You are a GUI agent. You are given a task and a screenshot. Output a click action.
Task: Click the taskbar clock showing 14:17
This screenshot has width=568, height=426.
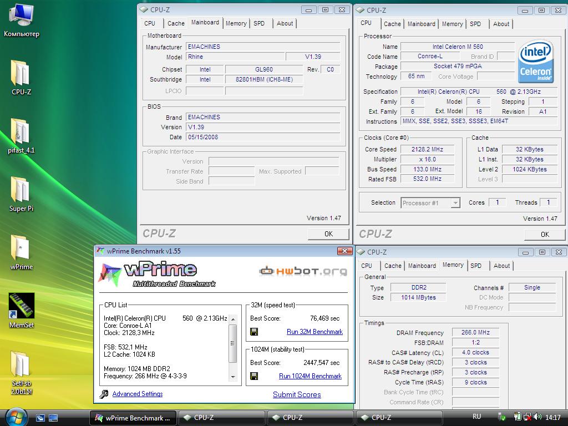[552, 417]
